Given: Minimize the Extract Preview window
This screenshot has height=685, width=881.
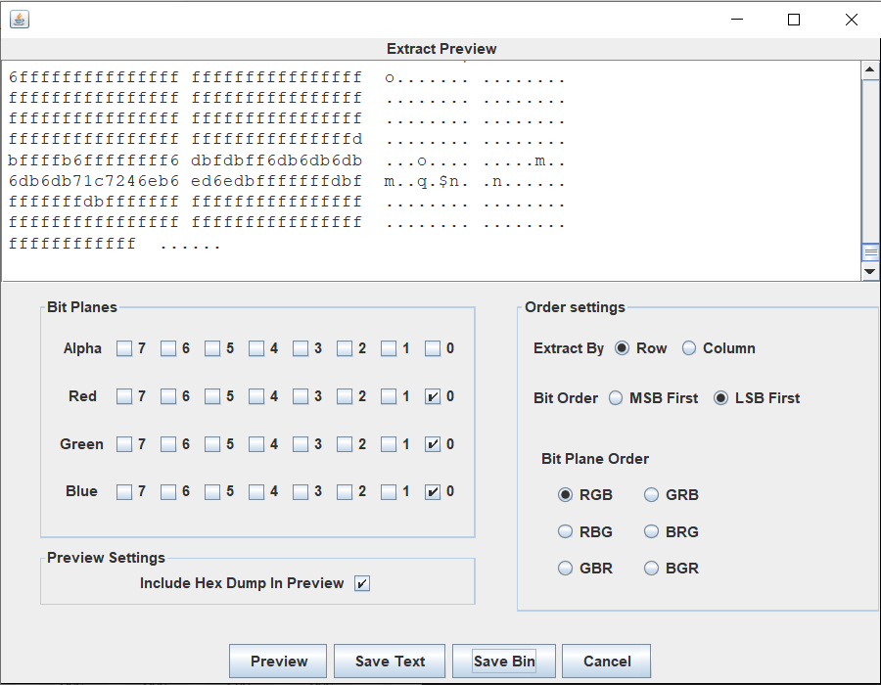Looking at the screenshot, I should point(737,20).
